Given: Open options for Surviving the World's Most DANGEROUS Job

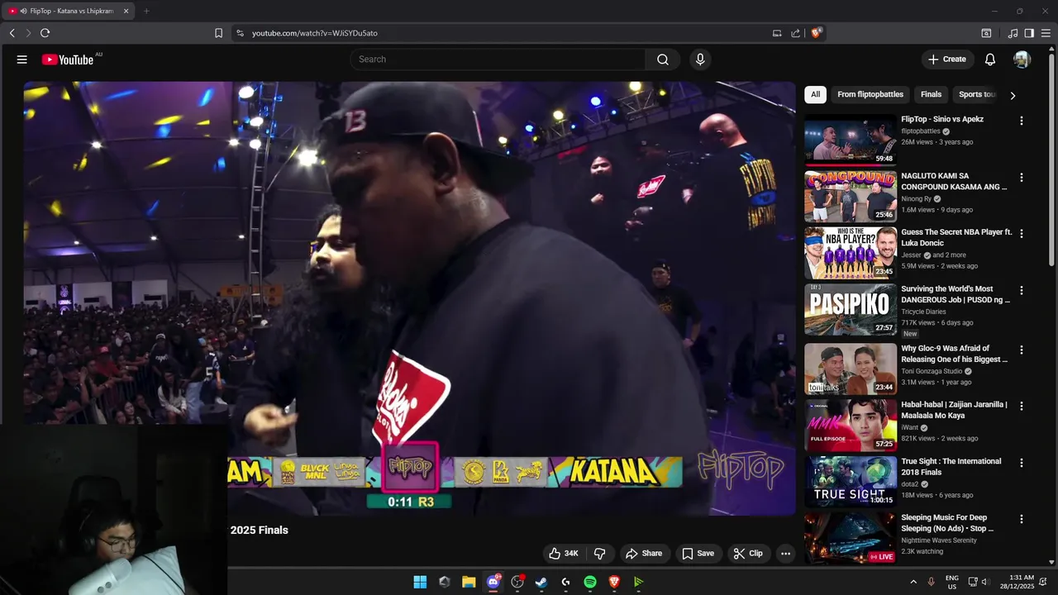Looking at the screenshot, I should click(1022, 291).
